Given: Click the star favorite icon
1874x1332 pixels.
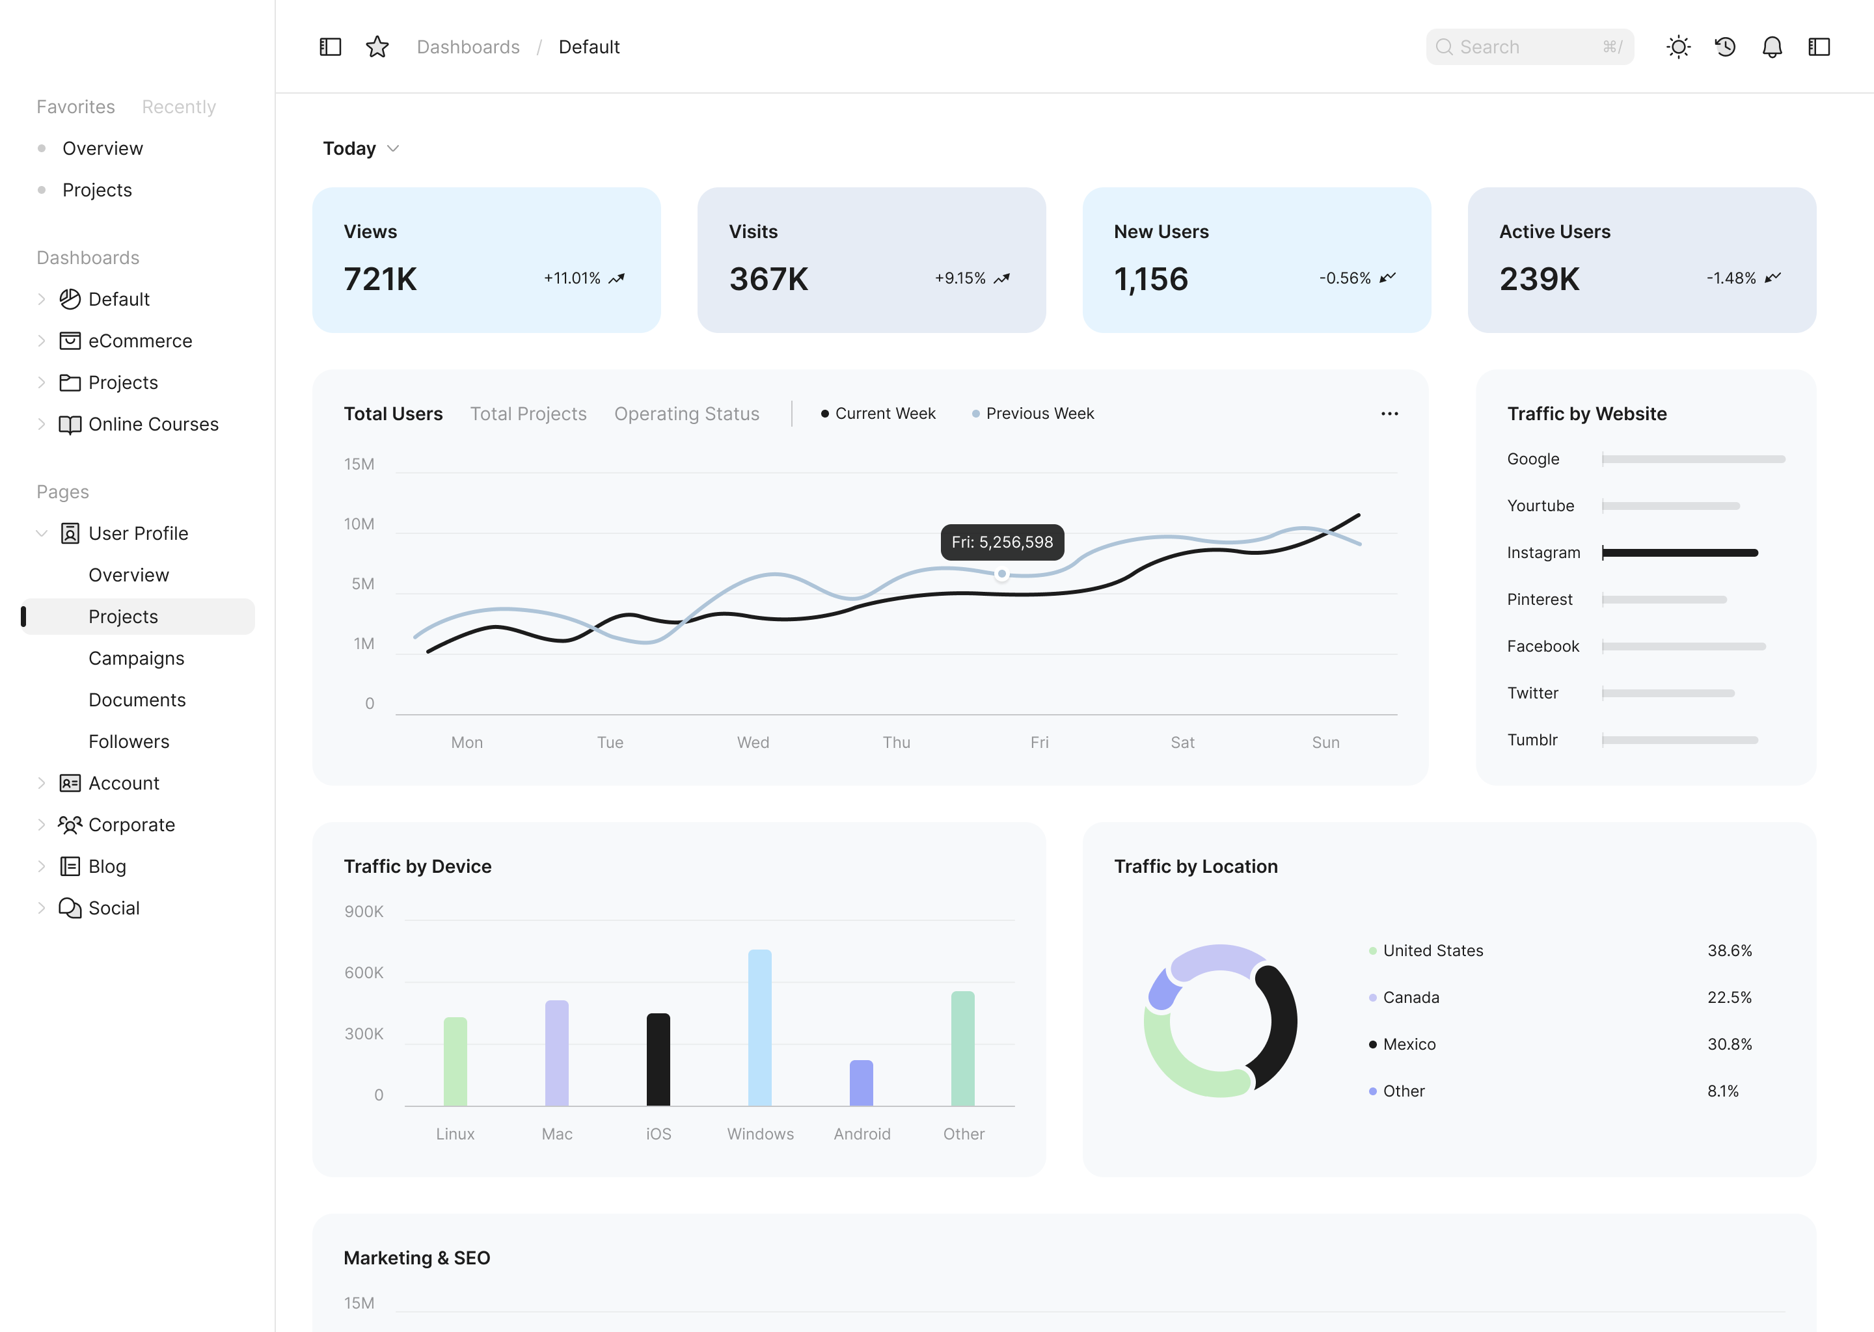Looking at the screenshot, I should [x=377, y=47].
